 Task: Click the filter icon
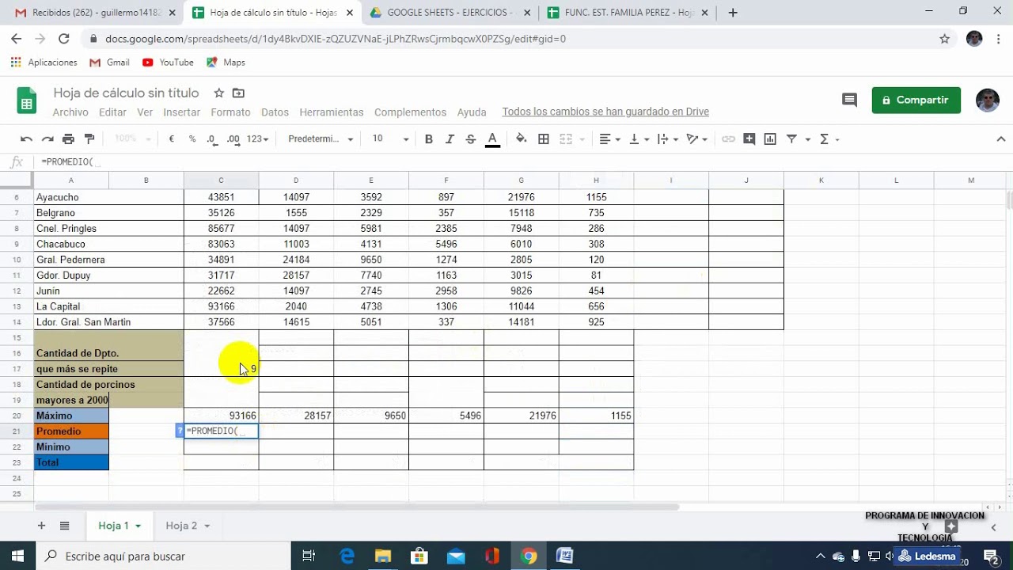click(x=791, y=139)
